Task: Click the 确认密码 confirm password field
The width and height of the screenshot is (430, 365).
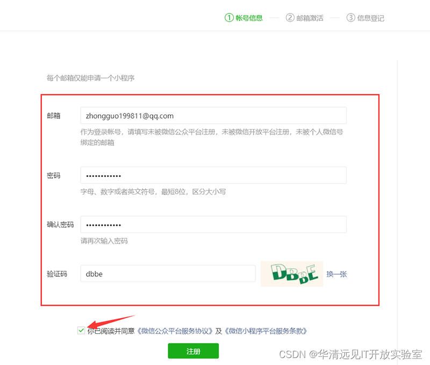Action: pos(213,224)
